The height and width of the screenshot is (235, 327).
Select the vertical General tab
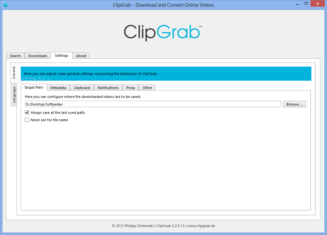click(14, 73)
